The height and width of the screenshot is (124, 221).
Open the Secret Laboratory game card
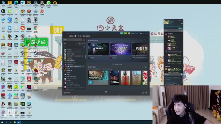click(114, 78)
